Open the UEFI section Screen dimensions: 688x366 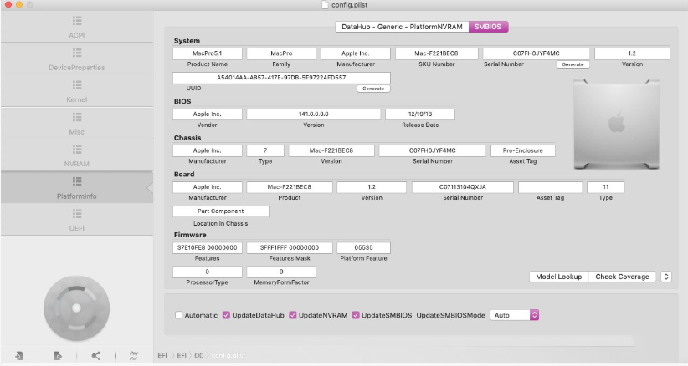[77, 220]
